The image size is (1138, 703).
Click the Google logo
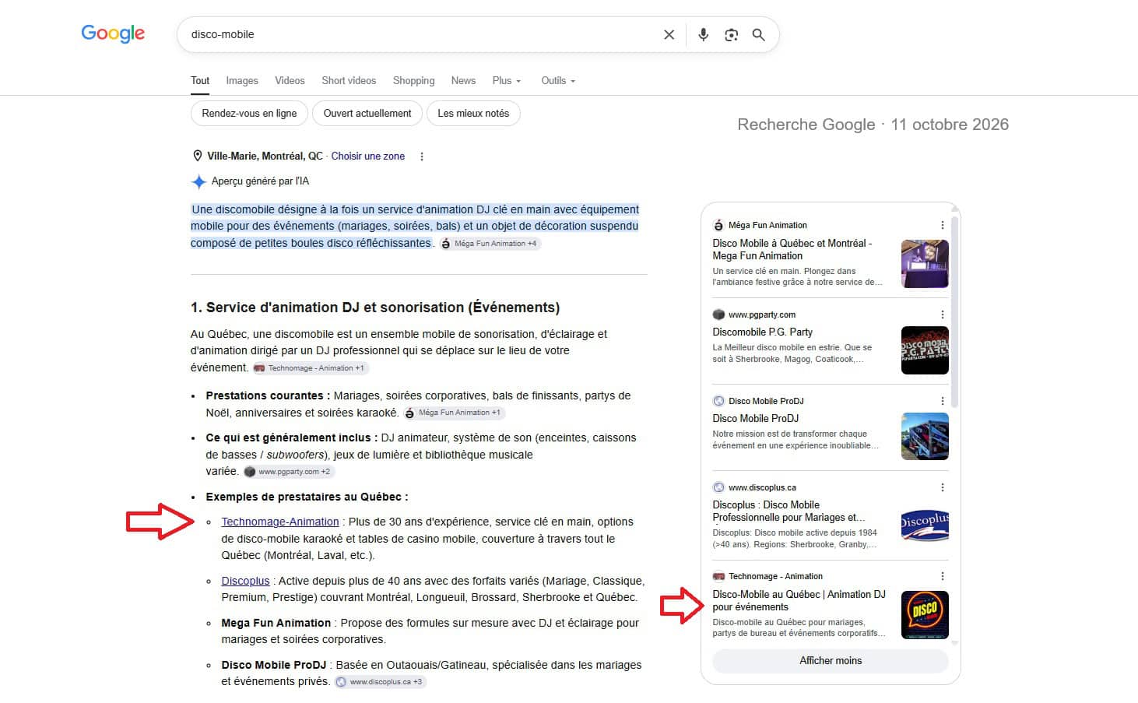click(x=113, y=33)
